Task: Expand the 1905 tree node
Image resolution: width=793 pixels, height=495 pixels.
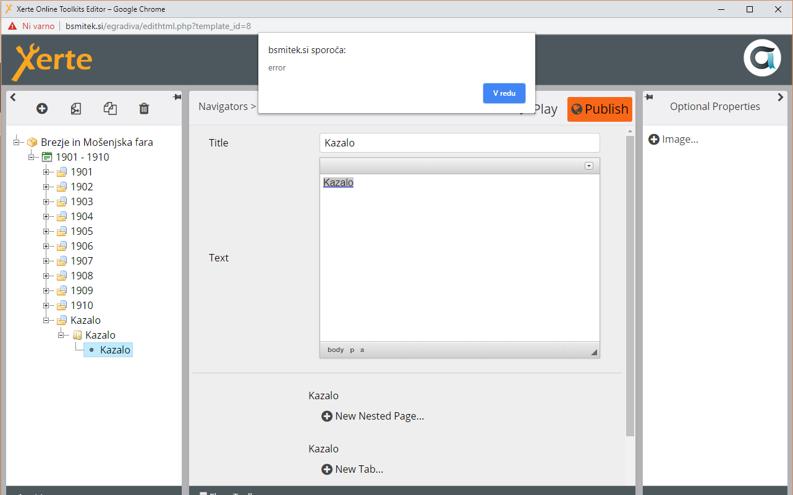Action: 46,231
